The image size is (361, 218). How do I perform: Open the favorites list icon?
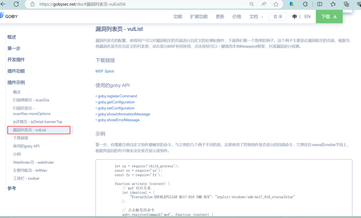[x=333, y=4]
